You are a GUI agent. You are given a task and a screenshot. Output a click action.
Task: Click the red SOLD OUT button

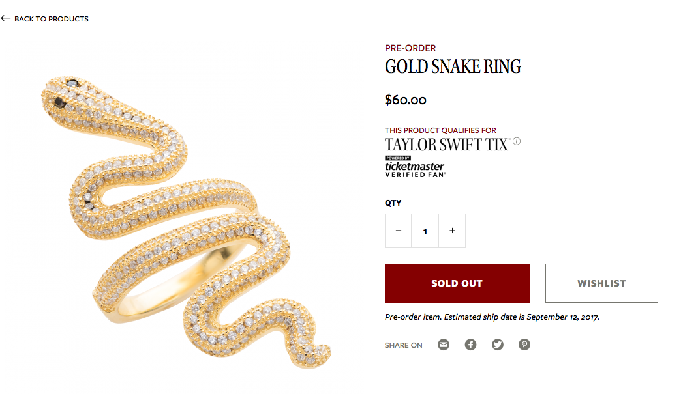tap(457, 283)
